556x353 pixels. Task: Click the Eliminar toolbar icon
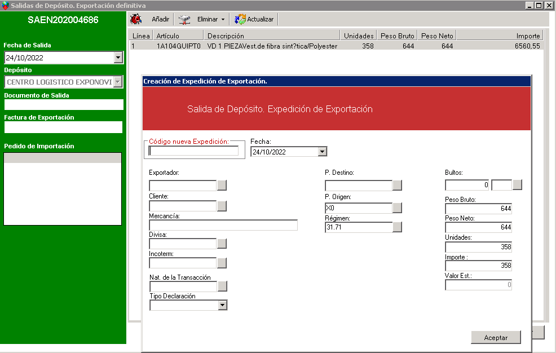[184, 19]
